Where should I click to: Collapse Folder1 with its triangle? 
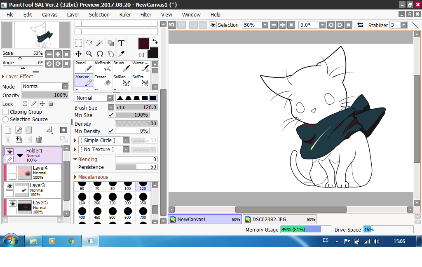[20, 156]
